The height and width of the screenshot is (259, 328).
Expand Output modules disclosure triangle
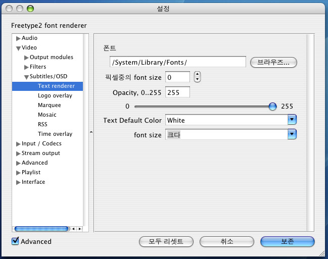click(x=26, y=58)
